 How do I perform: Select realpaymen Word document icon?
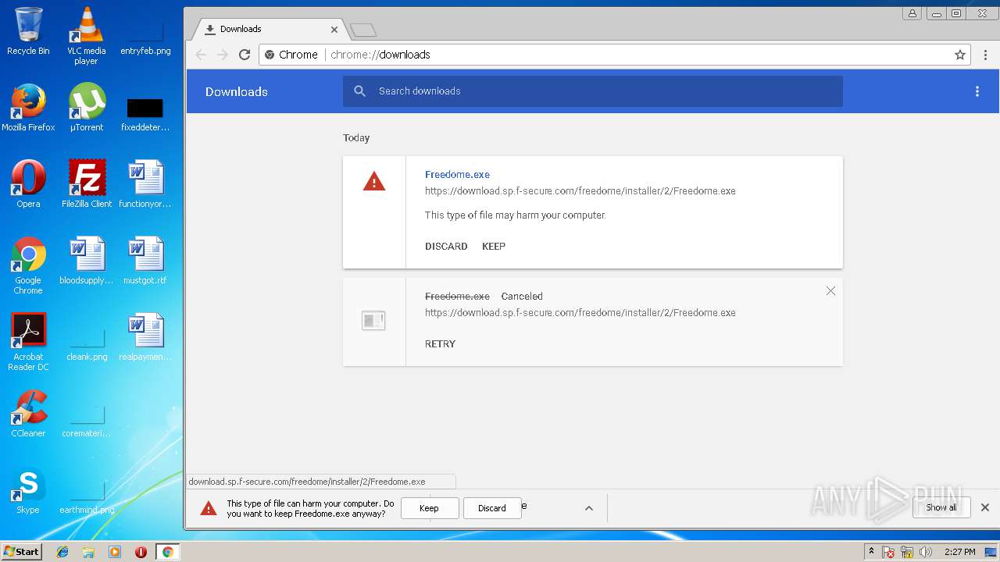click(x=145, y=337)
